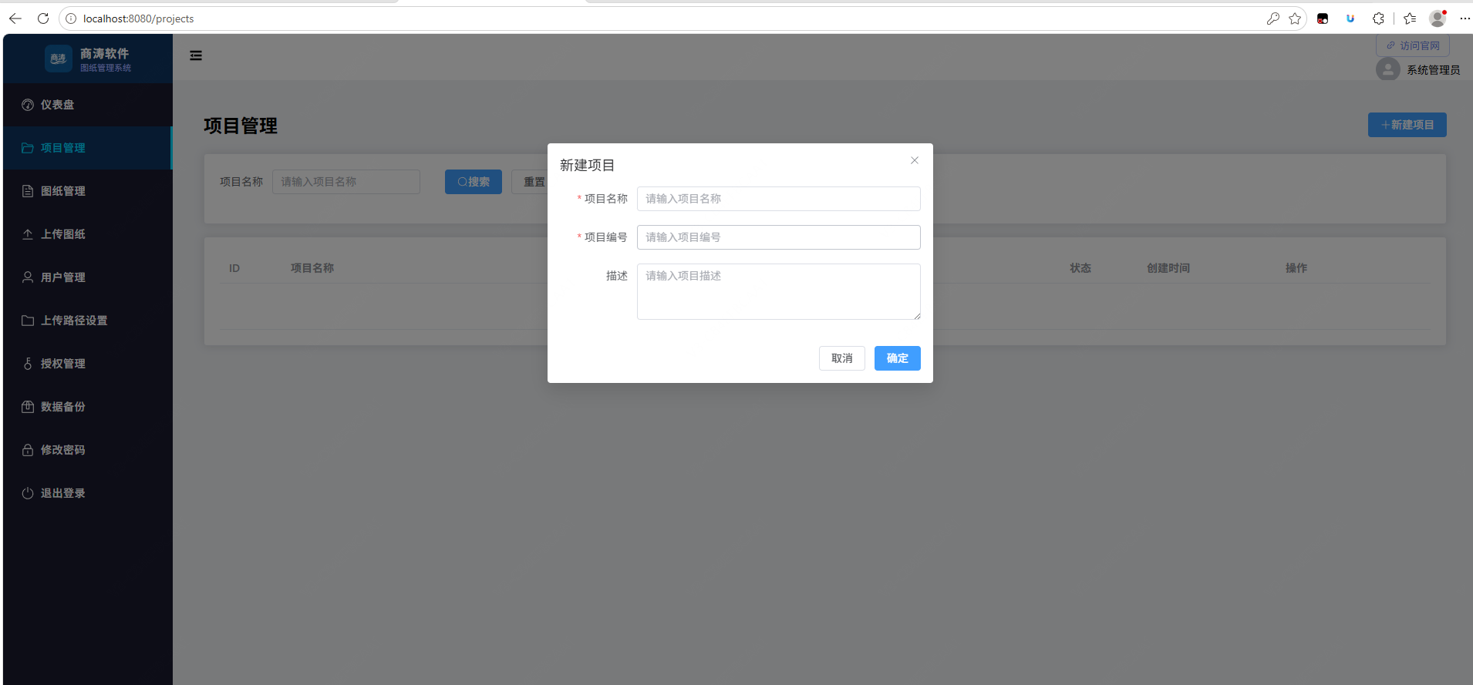Open the browser ... settings menu

tap(1465, 18)
